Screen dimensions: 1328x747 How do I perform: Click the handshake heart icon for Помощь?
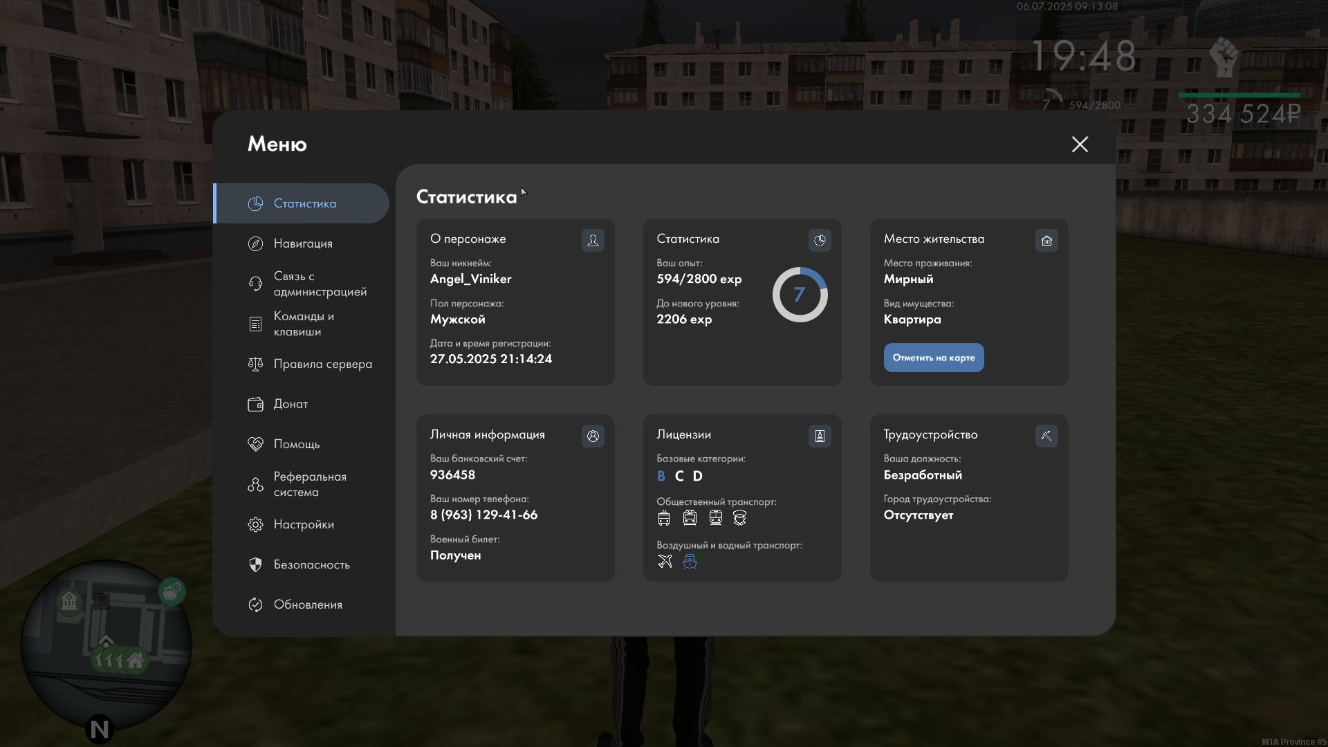(x=255, y=444)
